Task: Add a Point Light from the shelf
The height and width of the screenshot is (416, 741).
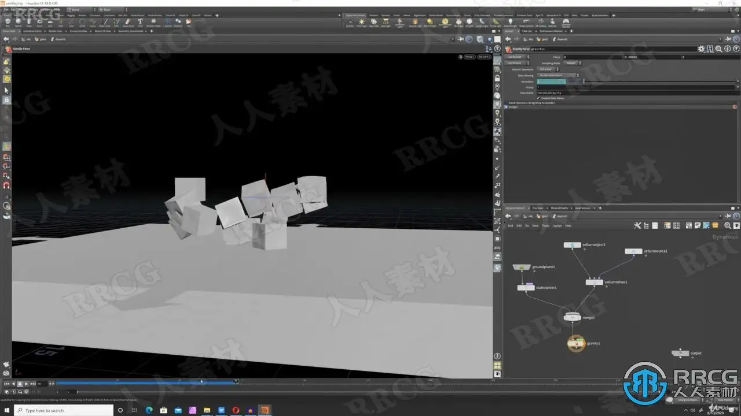Action: point(362,23)
